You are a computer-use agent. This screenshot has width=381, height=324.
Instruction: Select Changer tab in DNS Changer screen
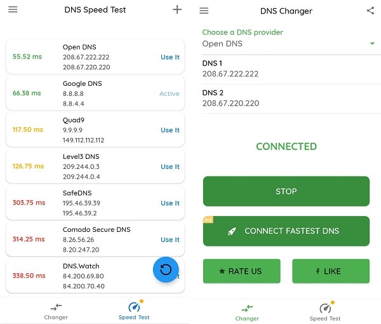point(247,313)
